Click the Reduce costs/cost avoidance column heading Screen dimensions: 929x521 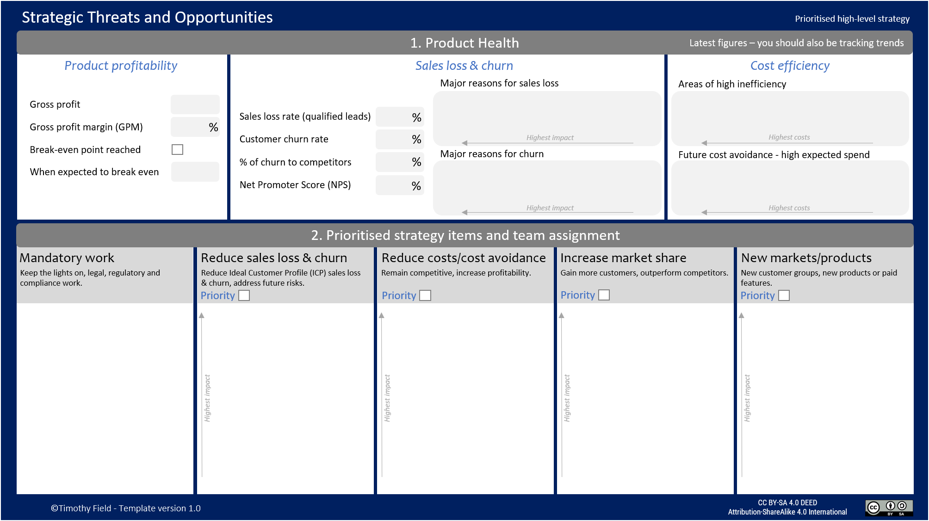(464, 258)
